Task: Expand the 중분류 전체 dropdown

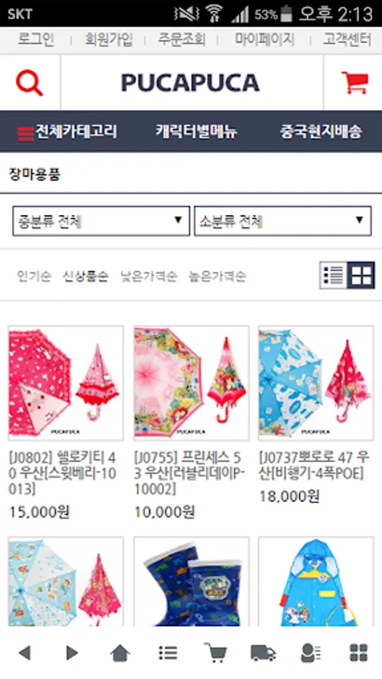Action: coord(101,221)
